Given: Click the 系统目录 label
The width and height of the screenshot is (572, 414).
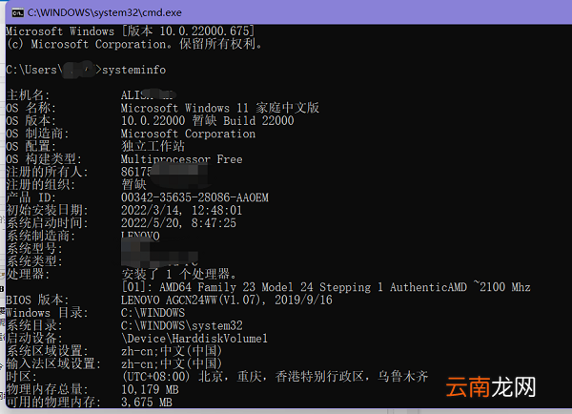Looking at the screenshot, I should coord(34,325).
